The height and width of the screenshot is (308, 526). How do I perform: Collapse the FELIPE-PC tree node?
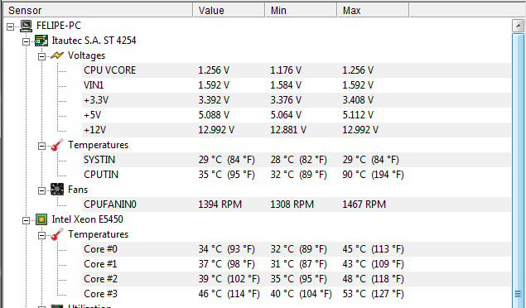pyautogui.click(x=11, y=26)
